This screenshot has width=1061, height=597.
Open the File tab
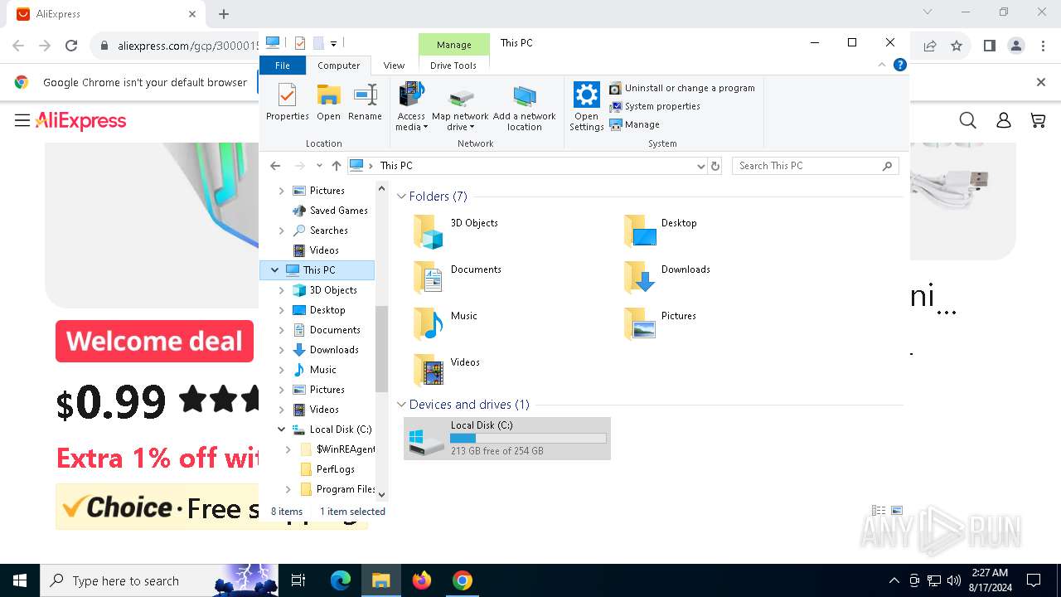283,66
